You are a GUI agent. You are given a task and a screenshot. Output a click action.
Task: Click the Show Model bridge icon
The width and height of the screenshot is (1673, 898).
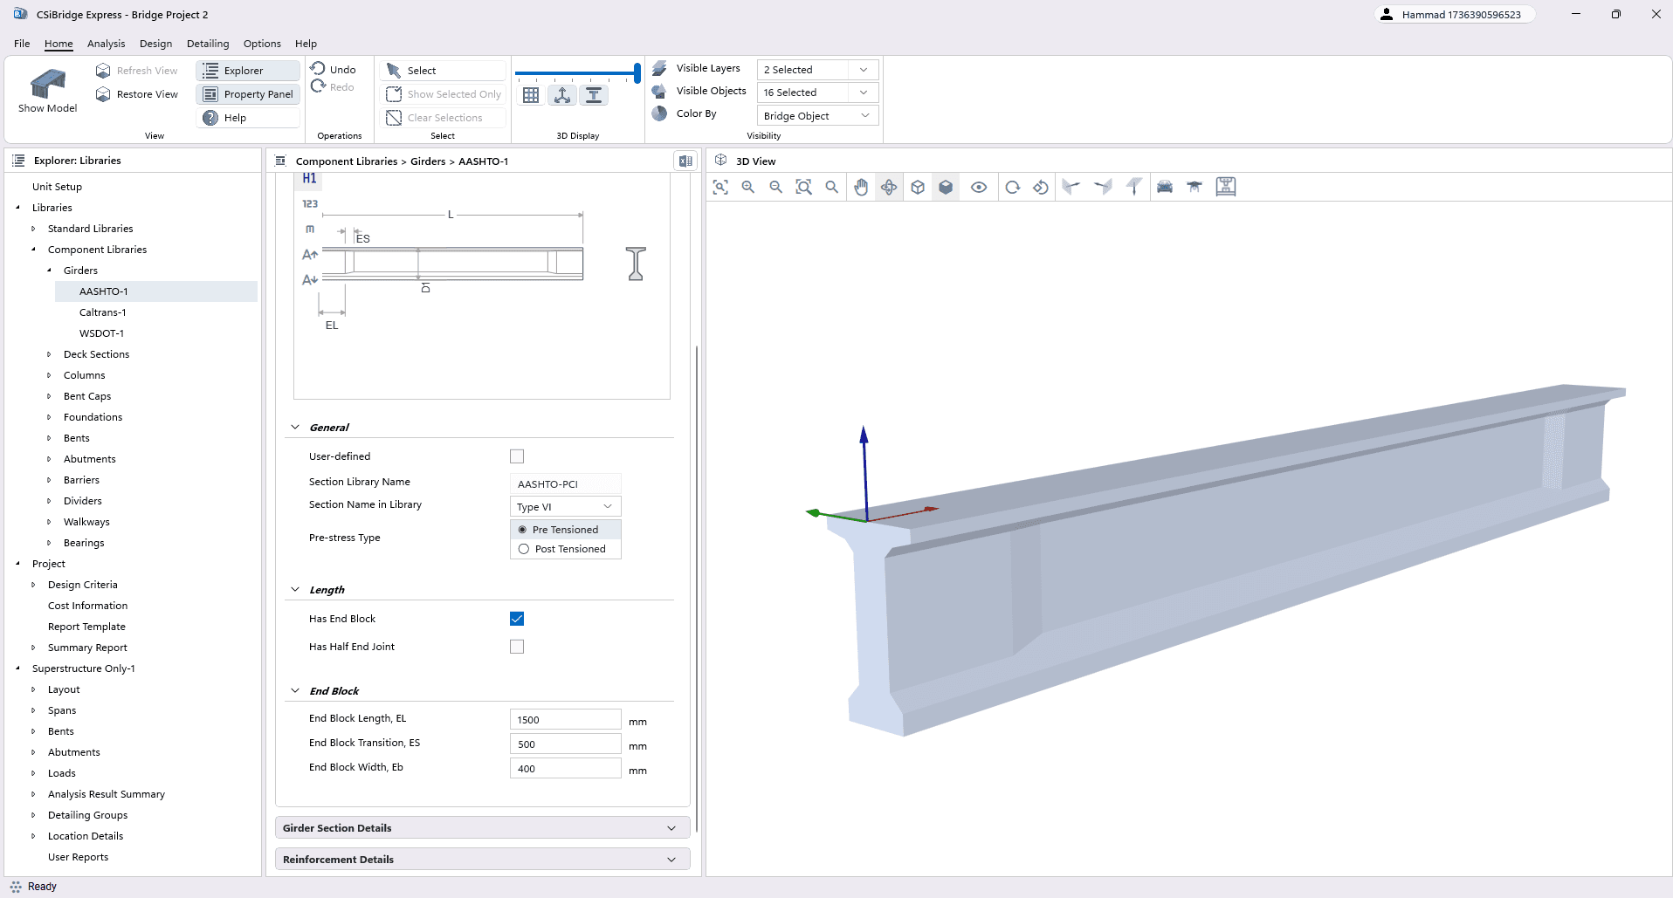(x=47, y=84)
